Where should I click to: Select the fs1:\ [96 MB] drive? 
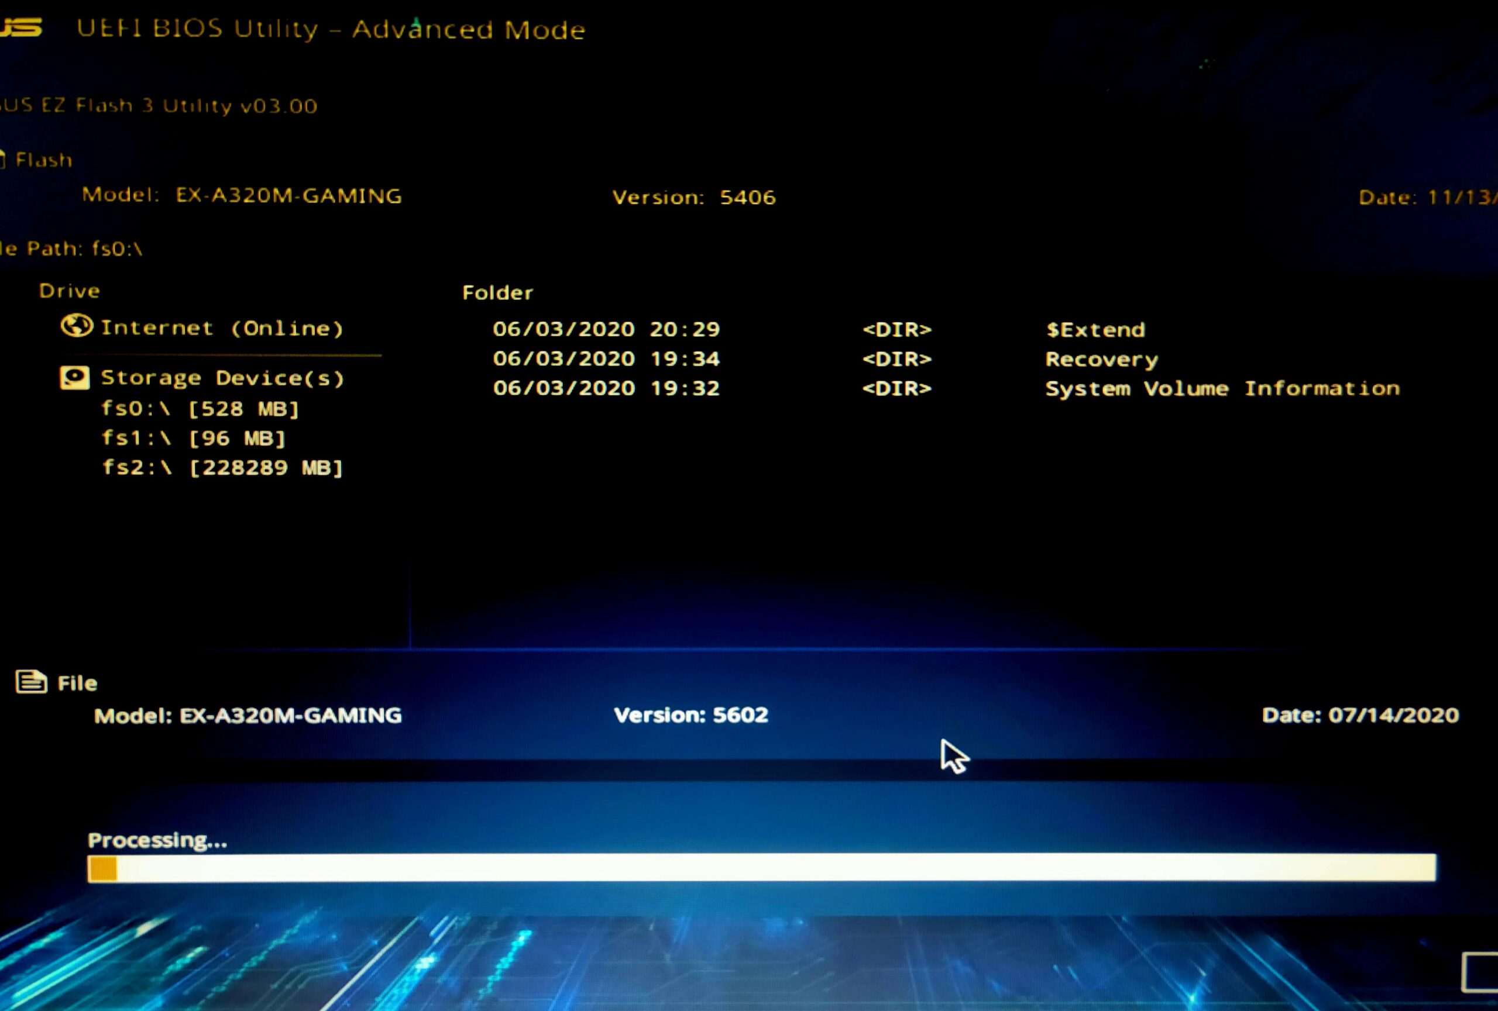point(193,439)
